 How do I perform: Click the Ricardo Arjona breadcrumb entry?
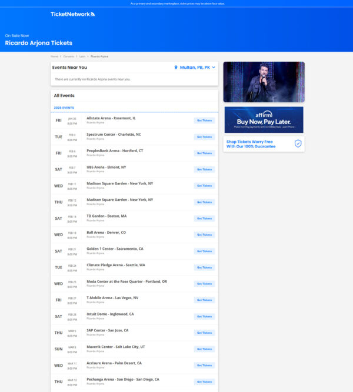[x=99, y=56]
